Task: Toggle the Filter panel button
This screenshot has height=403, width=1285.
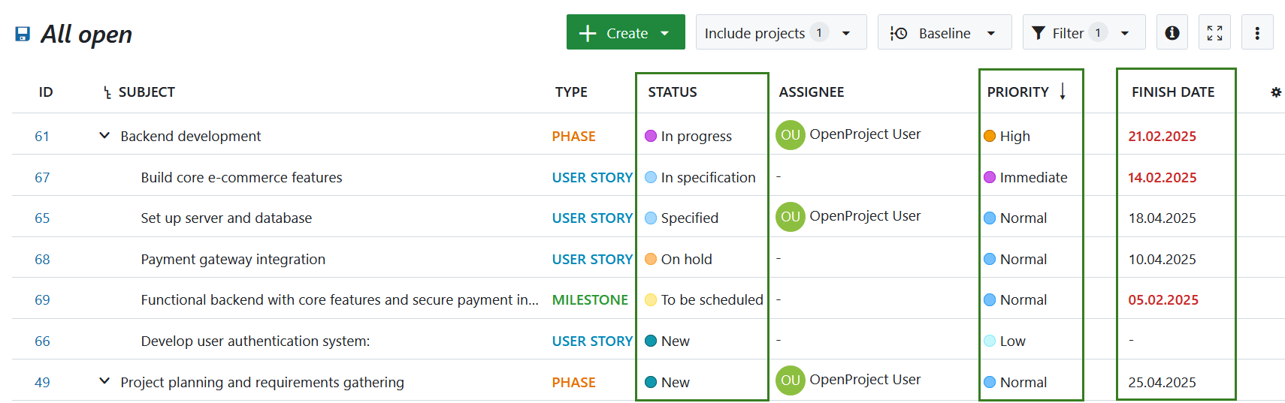Action: point(1083,33)
